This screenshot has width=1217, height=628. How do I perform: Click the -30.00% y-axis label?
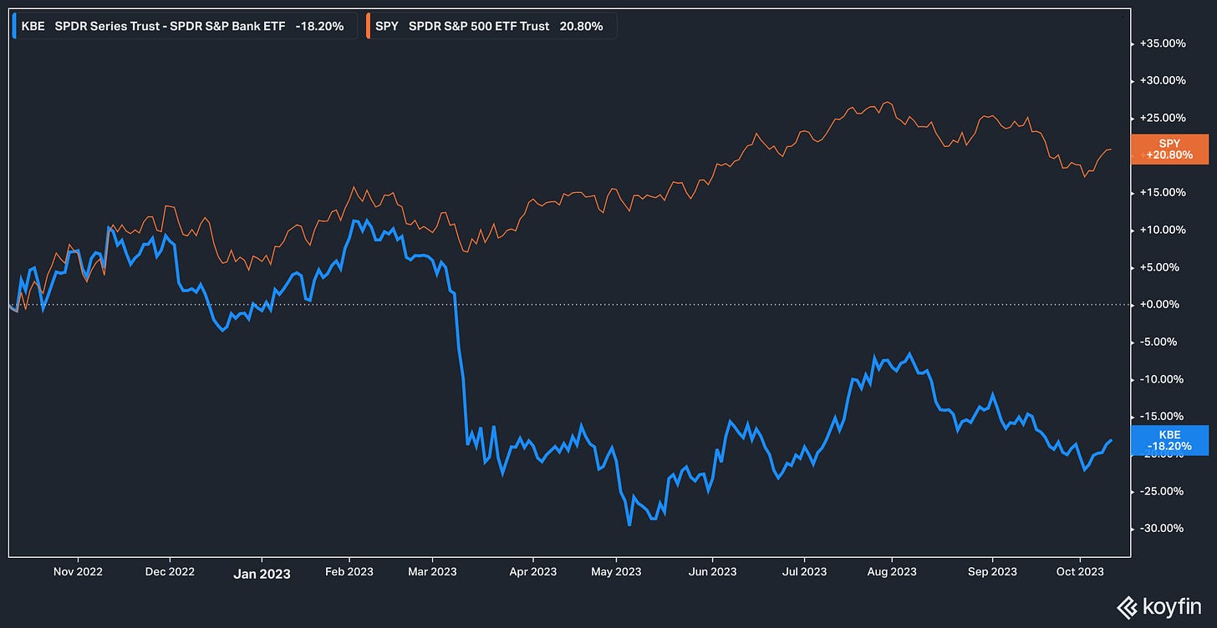point(1163,528)
